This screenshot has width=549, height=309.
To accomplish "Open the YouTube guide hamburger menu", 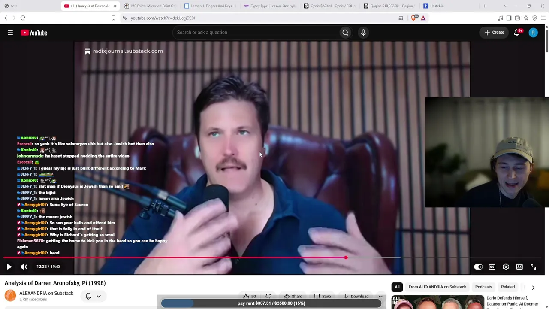I will click(10, 33).
